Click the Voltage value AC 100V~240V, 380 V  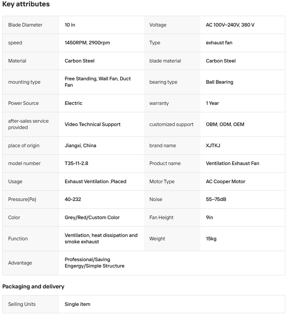230,25
